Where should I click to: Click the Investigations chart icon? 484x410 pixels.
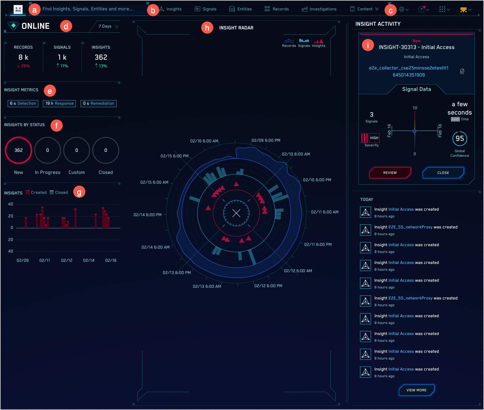pyautogui.click(x=304, y=9)
